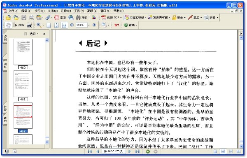Click the Save floppy disk icon
The image size is (247, 158).
pyautogui.click(x=24, y=17)
